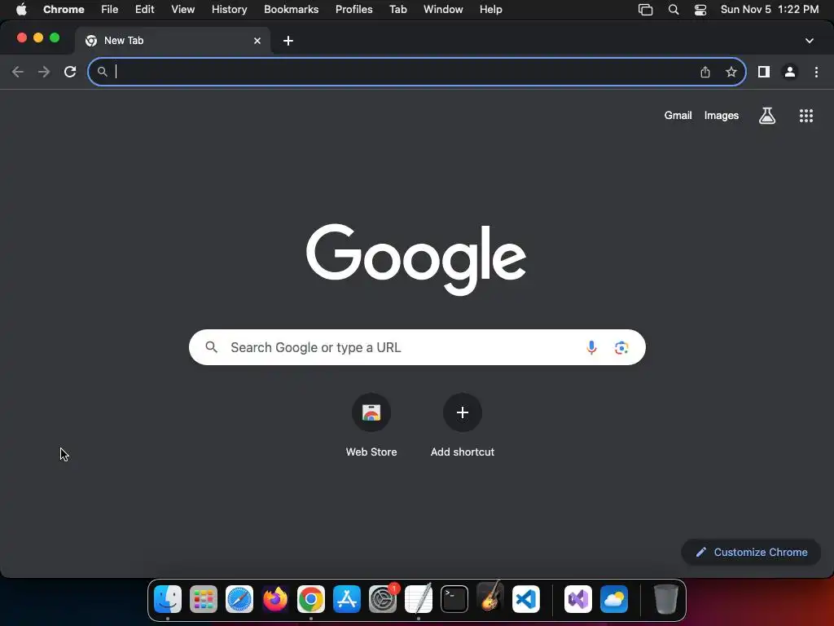Click the Chrome icon in the Dock
The height and width of the screenshot is (626, 834).
click(x=311, y=599)
